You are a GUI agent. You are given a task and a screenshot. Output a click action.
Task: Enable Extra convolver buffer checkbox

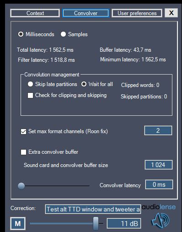click(x=23, y=152)
